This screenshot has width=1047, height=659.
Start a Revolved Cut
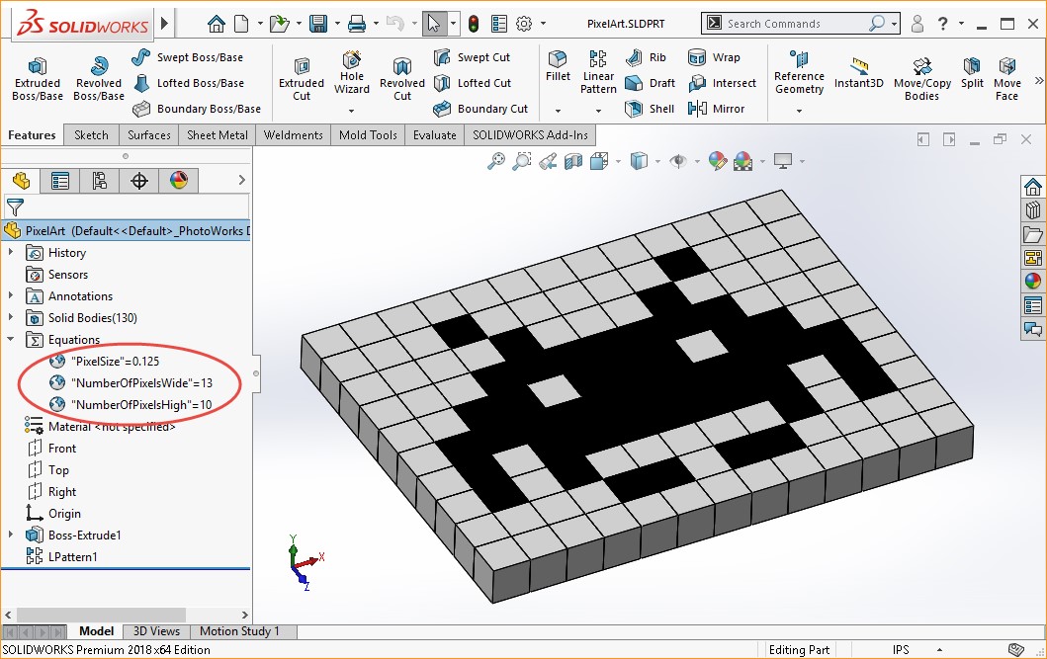402,79
